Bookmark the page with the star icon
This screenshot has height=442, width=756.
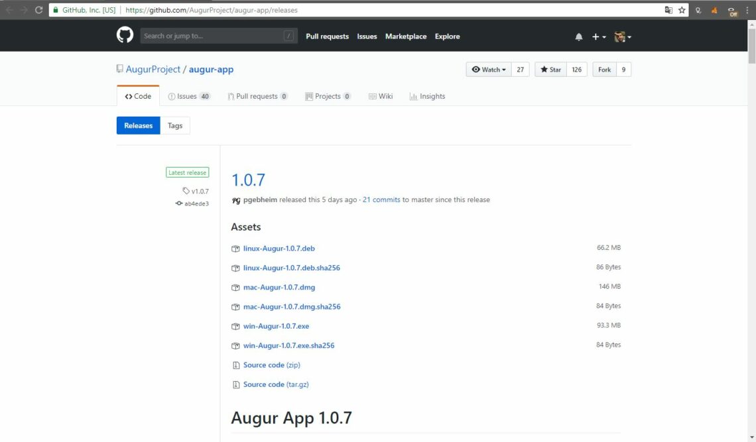[x=682, y=10]
